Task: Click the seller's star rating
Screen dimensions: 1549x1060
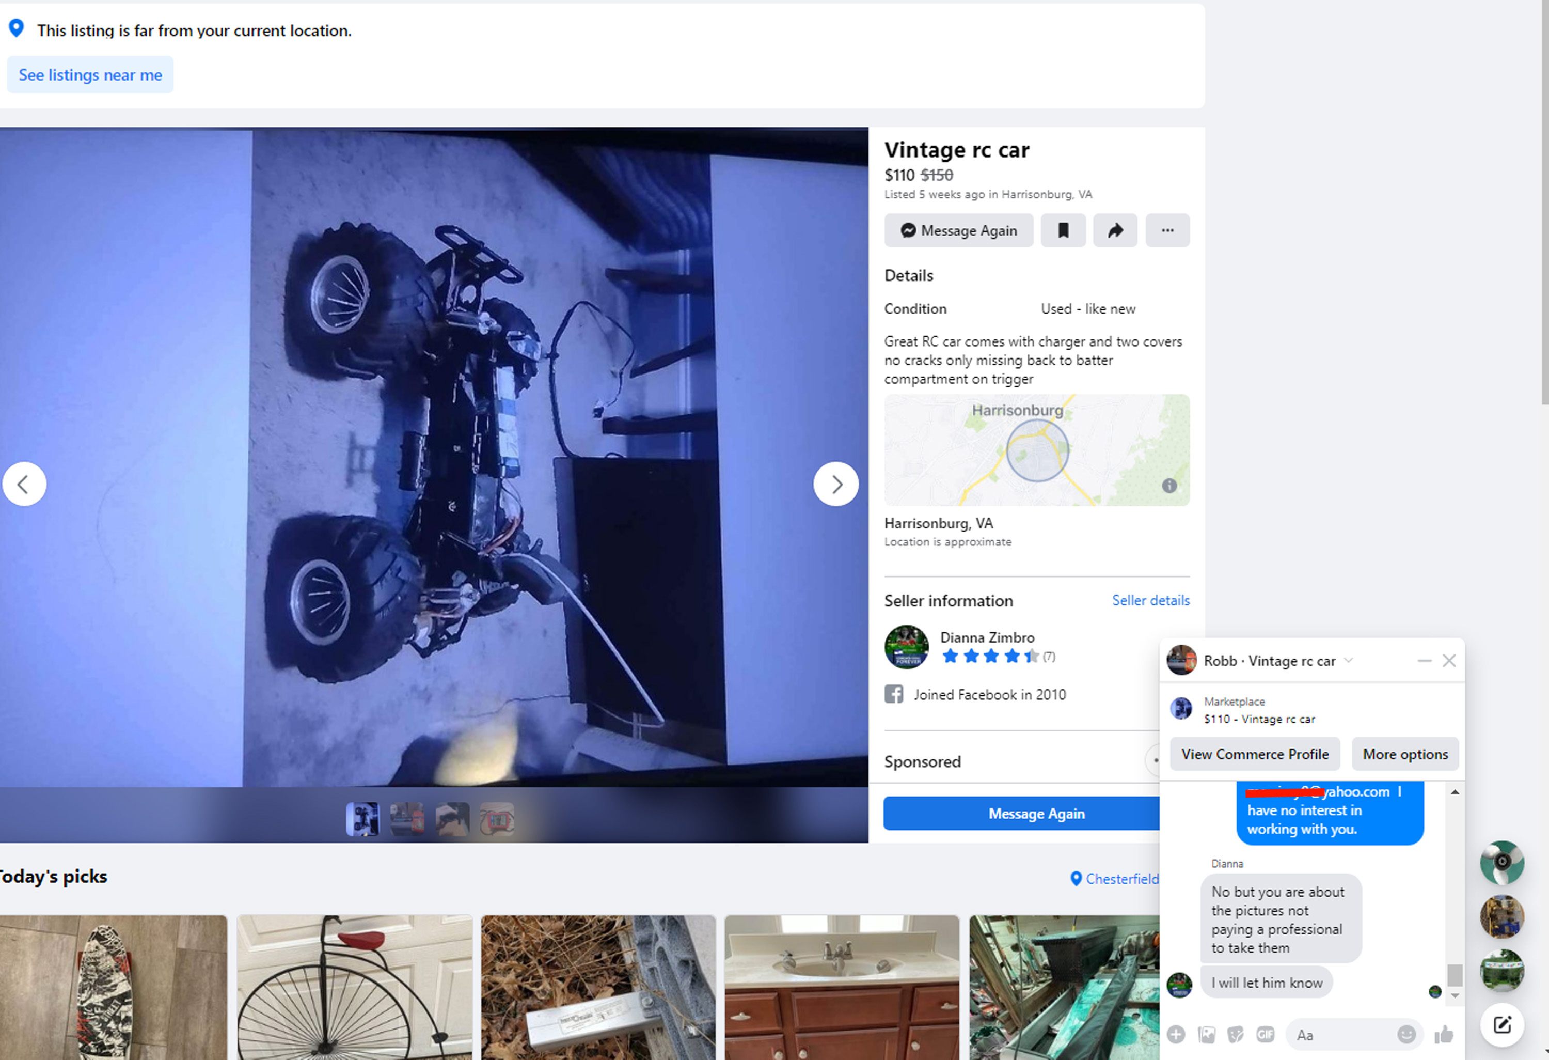Action: tap(990, 657)
